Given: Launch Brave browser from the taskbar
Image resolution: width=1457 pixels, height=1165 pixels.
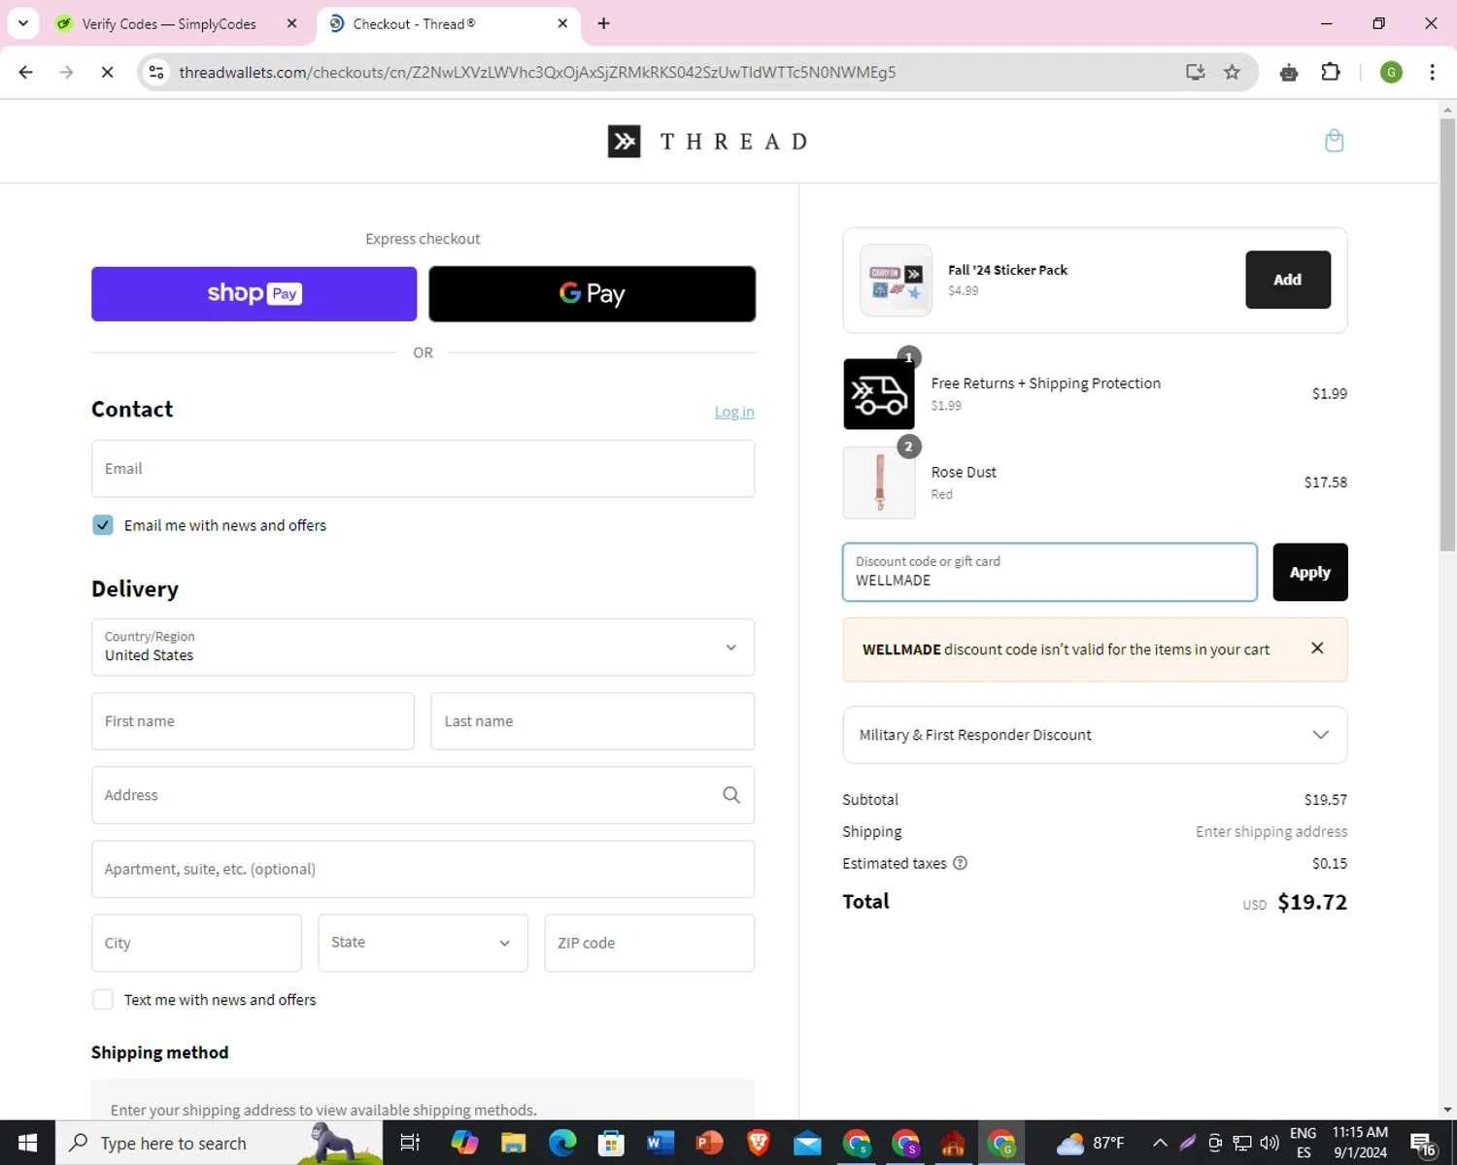Looking at the screenshot, I should 758,1143.
